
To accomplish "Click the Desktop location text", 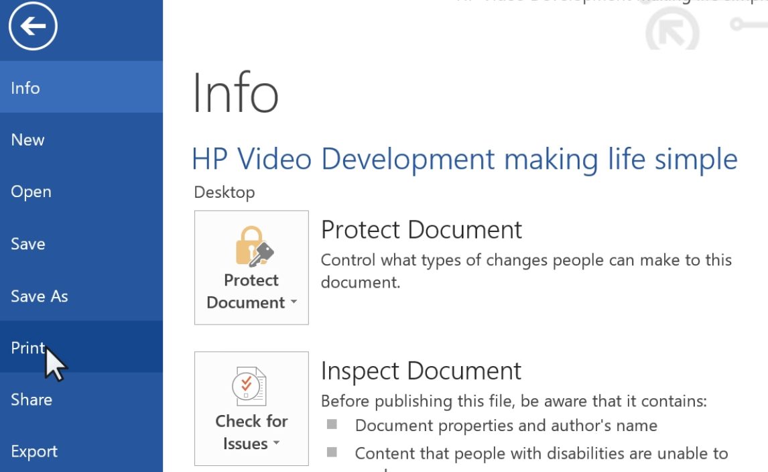I will pos(225,192).
